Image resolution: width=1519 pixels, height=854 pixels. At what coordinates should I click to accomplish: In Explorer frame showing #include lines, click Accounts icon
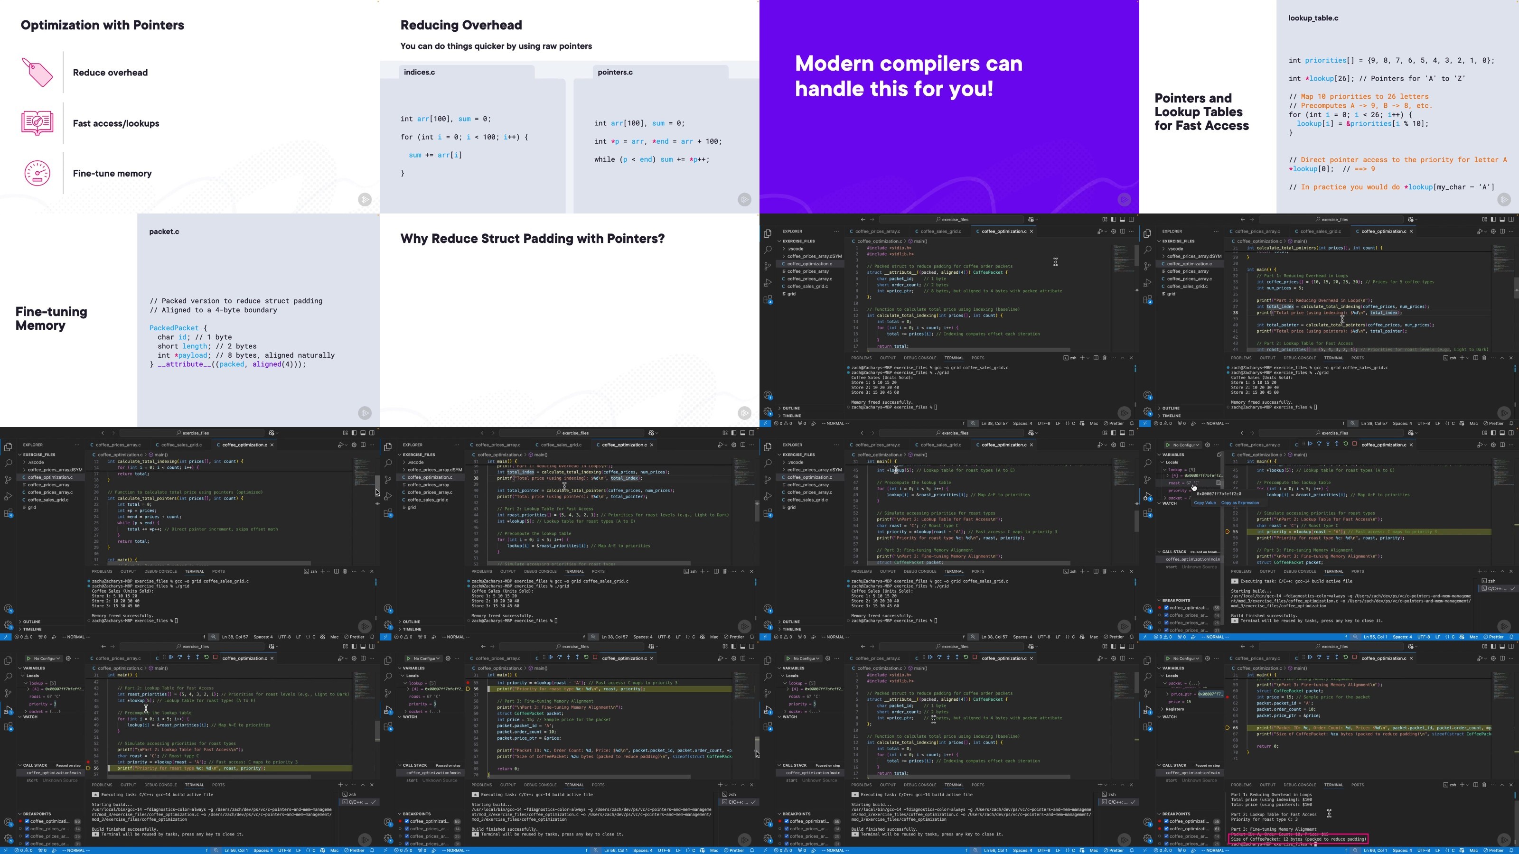pos(768,396)
